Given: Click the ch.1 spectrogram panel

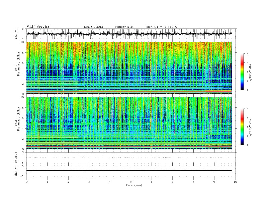Looking at the screenshot, I should 129,68.
